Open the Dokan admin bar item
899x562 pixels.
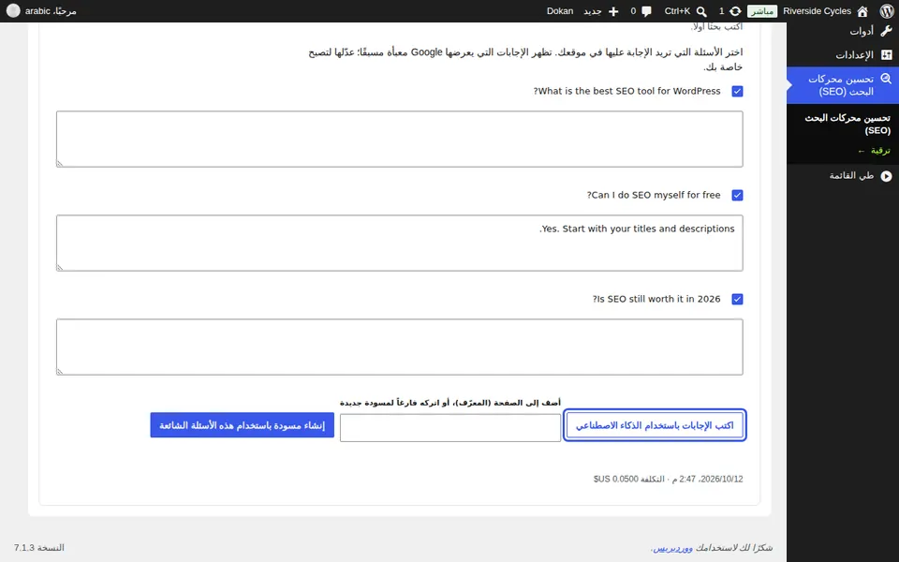[x=560, y=11]
